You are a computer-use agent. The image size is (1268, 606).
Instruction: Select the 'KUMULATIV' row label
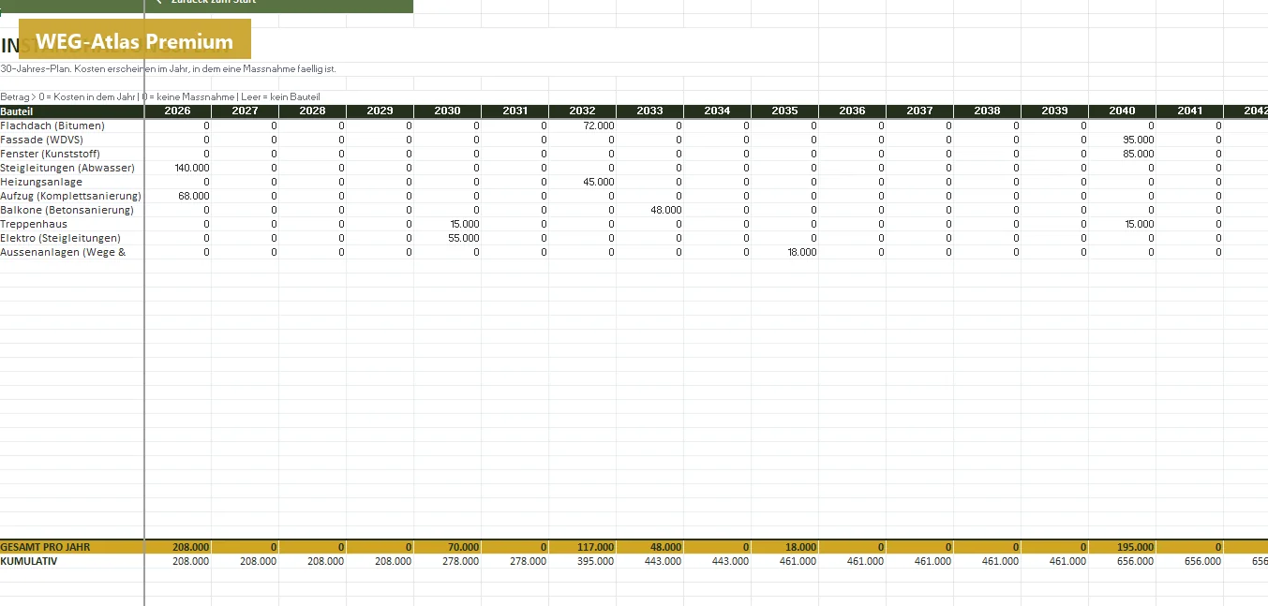click(29, 561)
